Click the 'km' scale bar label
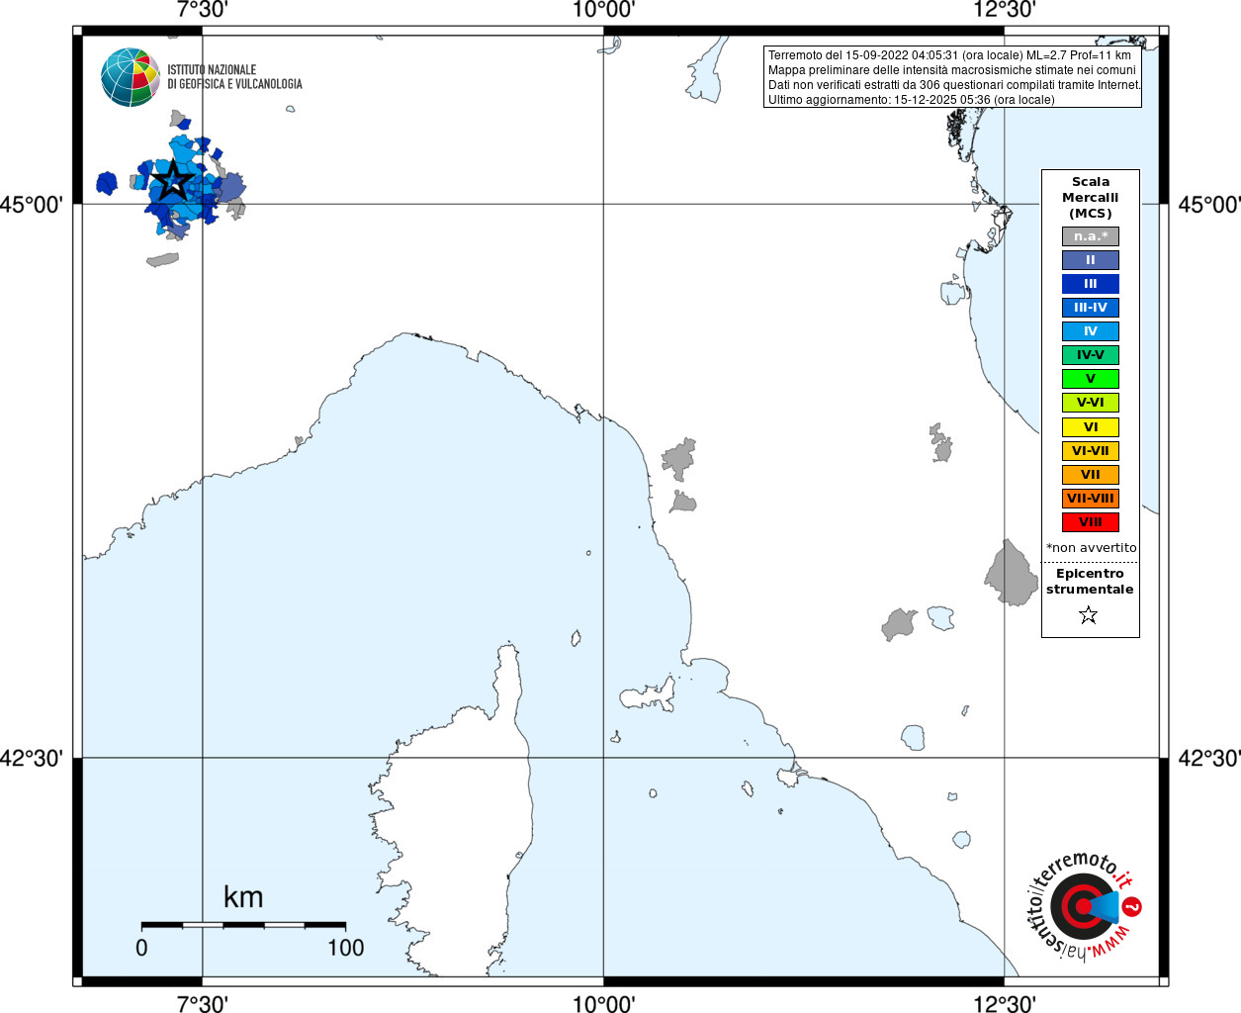This screenshot has height=1013, width=1241. tap(243, 897)
